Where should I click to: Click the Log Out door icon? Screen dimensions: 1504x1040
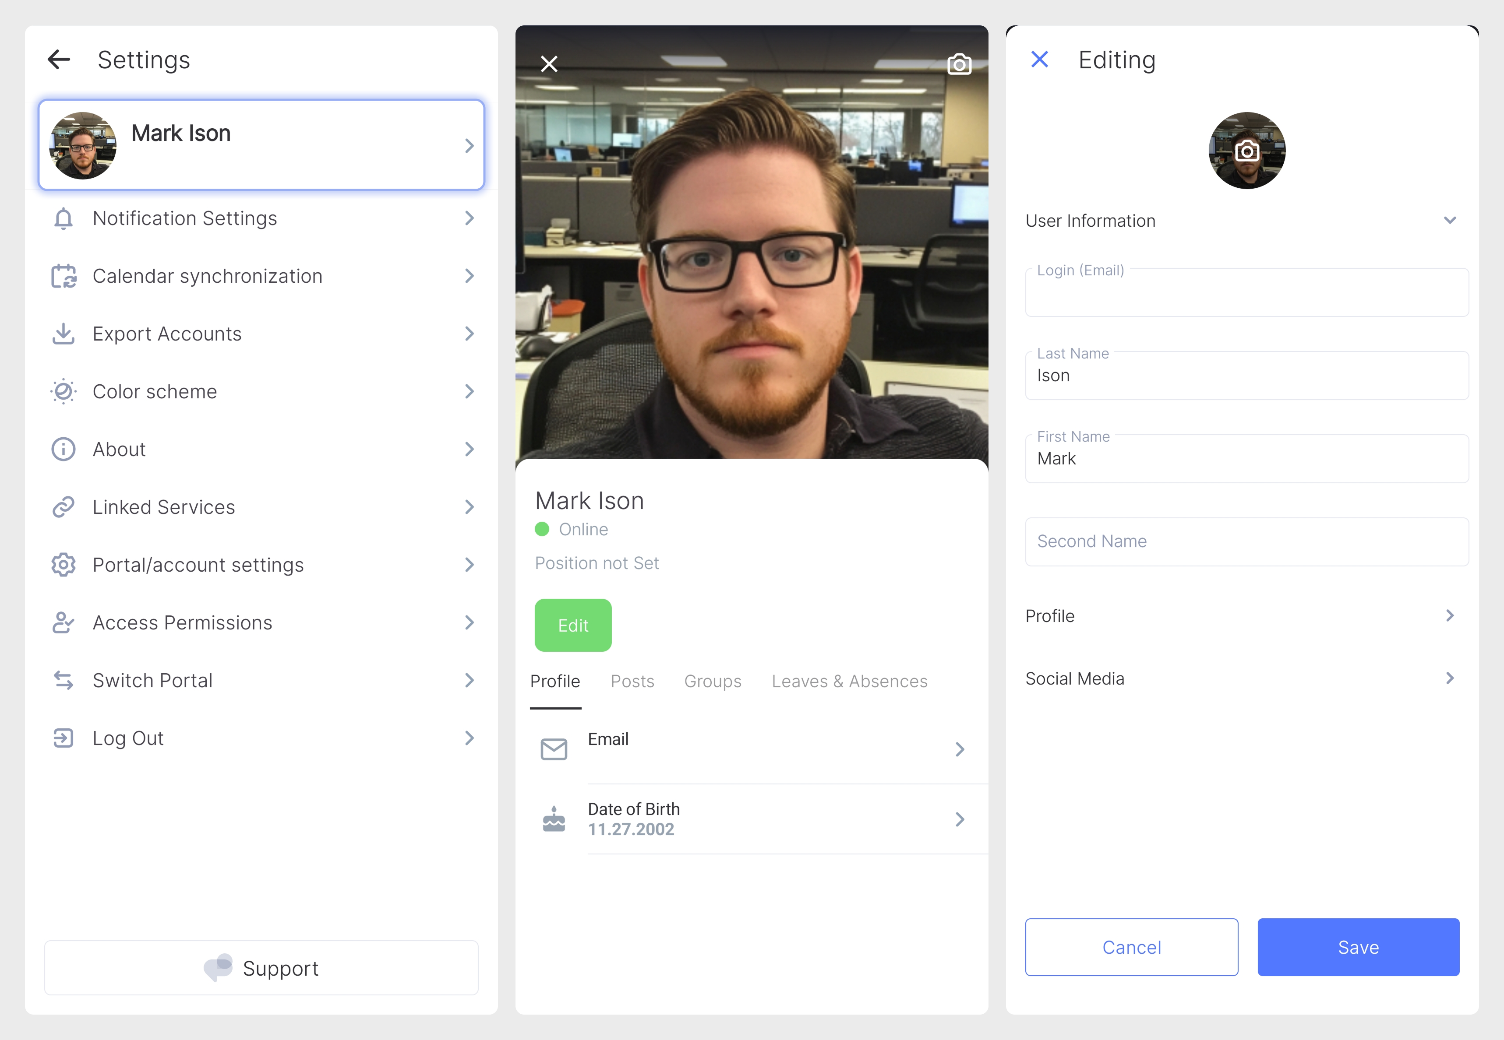coord(63,738)
